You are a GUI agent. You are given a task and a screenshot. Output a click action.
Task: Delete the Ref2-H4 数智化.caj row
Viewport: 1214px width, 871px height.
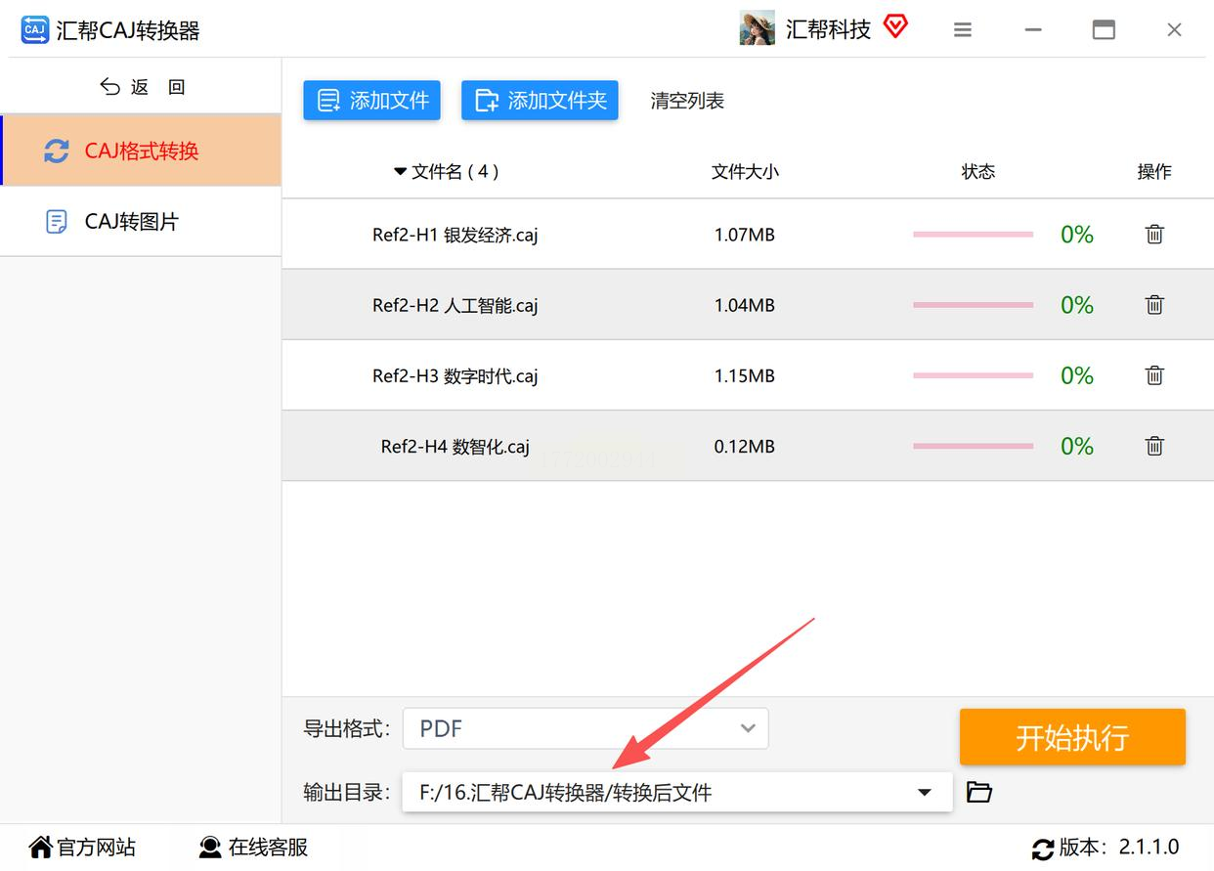pos(1154,446)
